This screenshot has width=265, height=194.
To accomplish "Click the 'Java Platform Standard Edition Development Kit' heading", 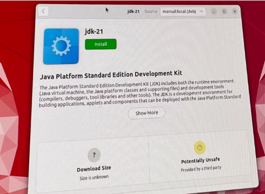I will pos(111,75).
